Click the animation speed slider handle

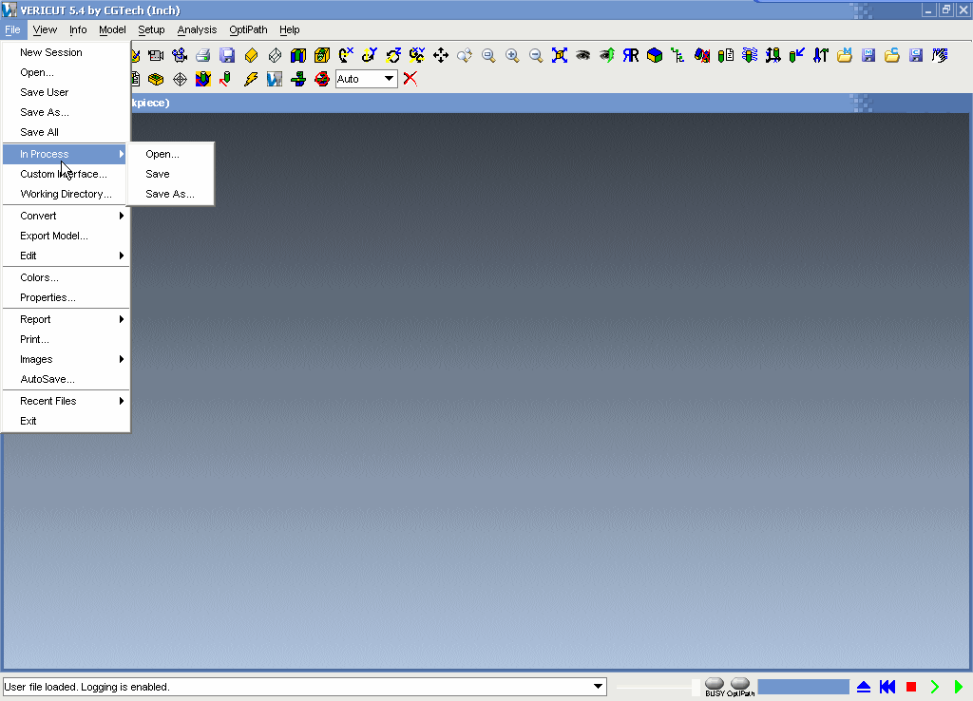coord(696,687)
